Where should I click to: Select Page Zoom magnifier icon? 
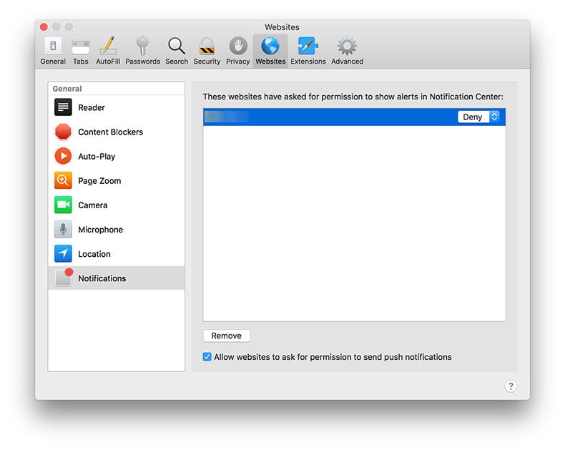coord(63,180)
